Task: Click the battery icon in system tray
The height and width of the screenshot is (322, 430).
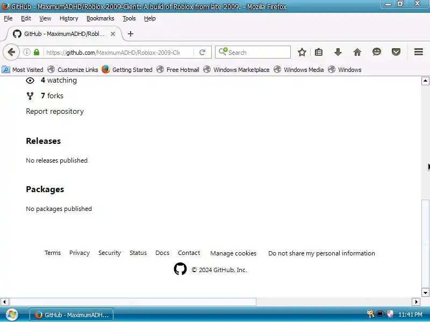Action: (381, 314)
